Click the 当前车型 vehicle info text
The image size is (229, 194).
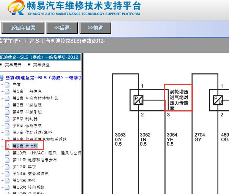tap(52, 41)
